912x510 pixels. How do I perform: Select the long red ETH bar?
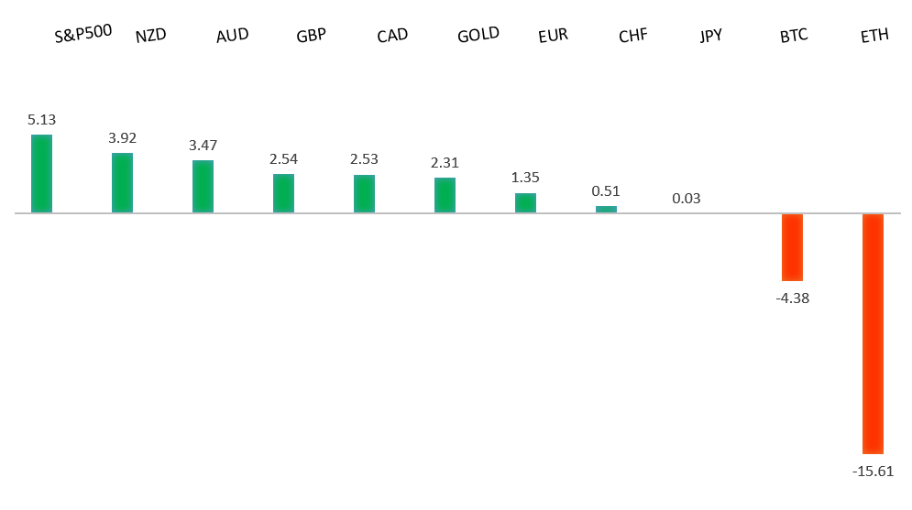point(873,333)
